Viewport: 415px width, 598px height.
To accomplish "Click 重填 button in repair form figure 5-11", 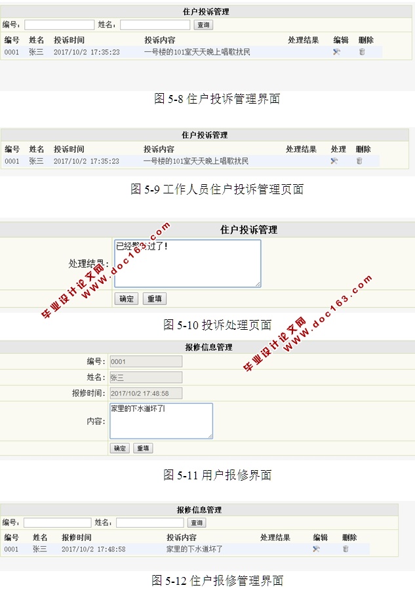I will tap(143, 448).
